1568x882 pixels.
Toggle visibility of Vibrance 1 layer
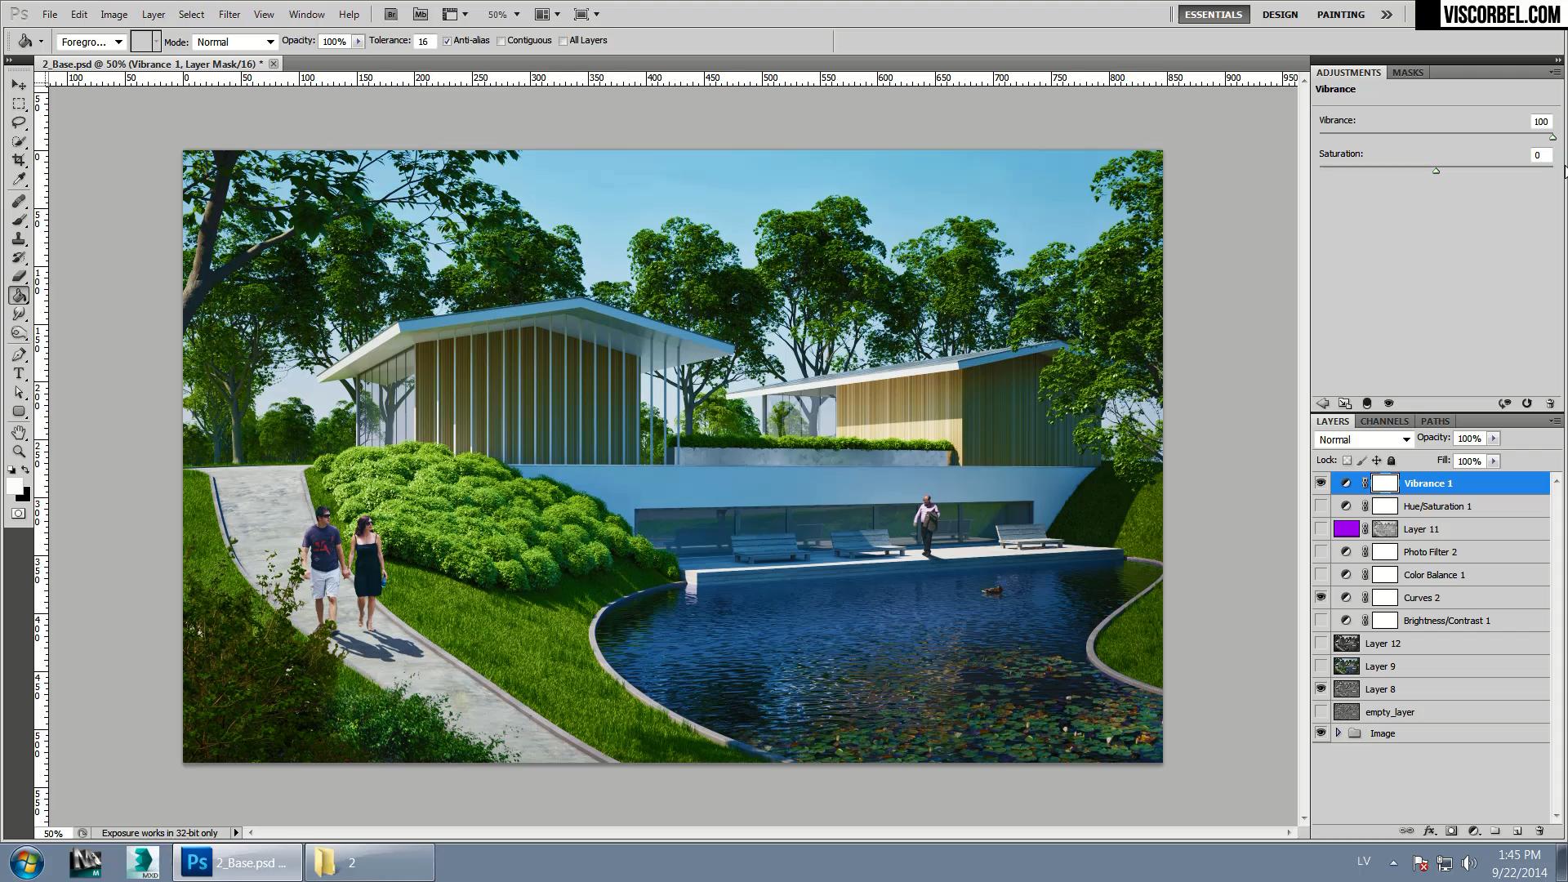1321,483
